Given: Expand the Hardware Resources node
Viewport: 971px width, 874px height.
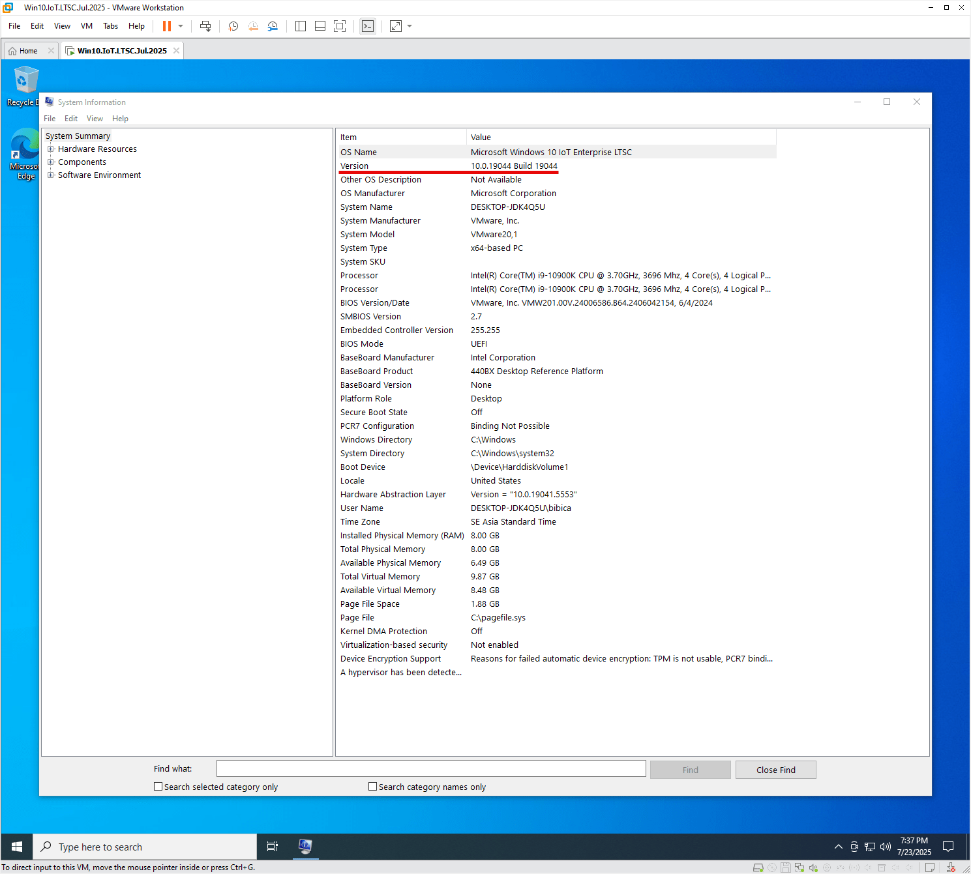Looking at the screenshot, I should (x=51, y=149).
